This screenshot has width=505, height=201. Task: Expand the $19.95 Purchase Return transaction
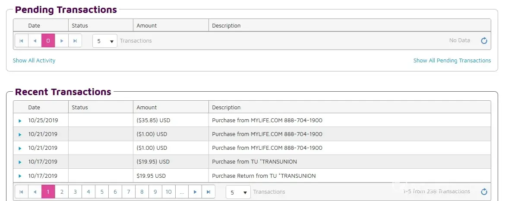pyautogui.click(x=20, y=176)
